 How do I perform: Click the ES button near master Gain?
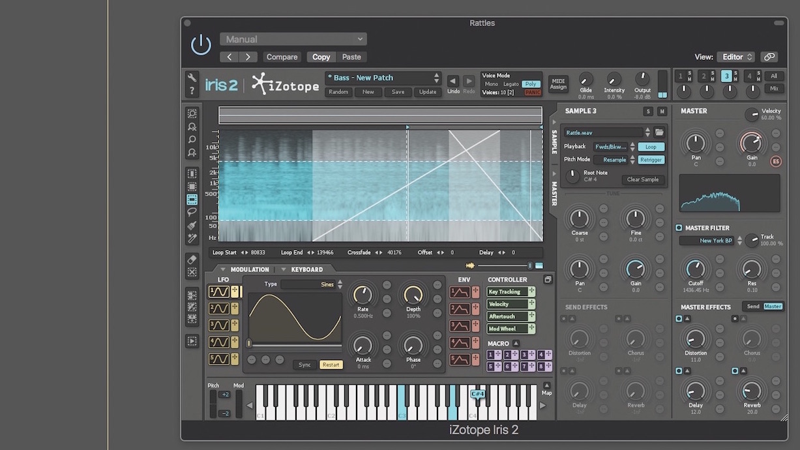pos(776,161)
